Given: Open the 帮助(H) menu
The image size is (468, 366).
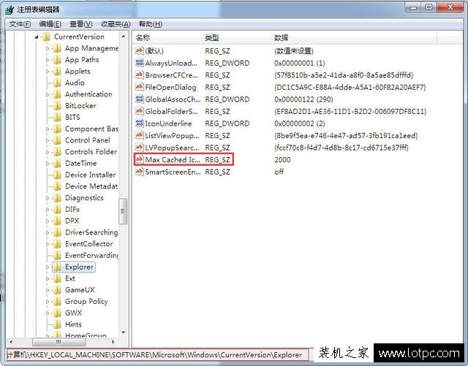Looking at the screenshot, I should coord(151,24).
